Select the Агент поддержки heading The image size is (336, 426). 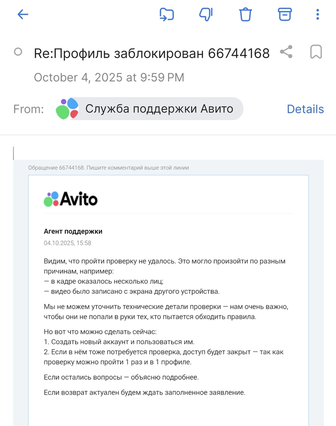coord(73,231)
